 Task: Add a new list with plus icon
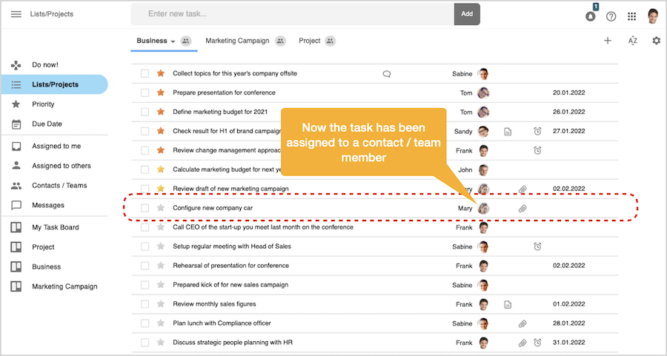608,41
